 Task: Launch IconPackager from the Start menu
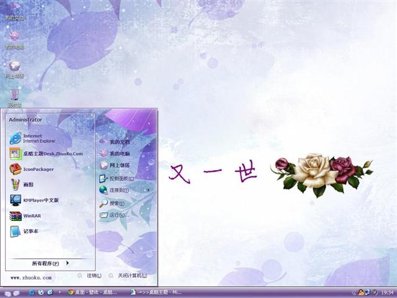point(32,169)
